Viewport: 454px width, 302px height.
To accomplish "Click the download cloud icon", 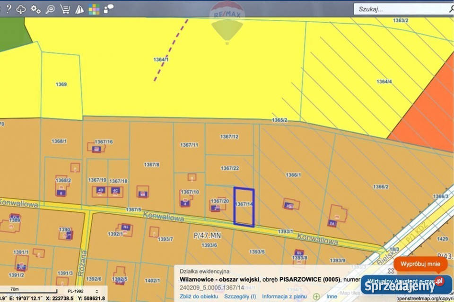I will 21,8.
